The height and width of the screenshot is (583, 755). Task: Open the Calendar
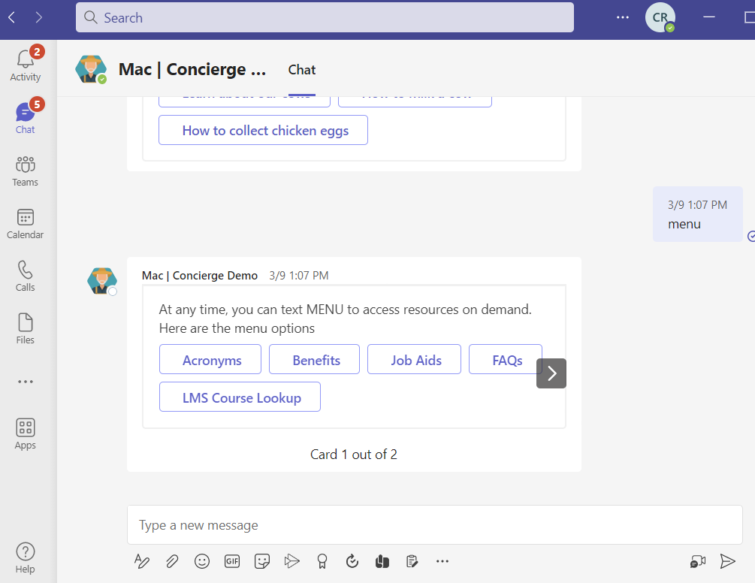click(x=26, y=223)
